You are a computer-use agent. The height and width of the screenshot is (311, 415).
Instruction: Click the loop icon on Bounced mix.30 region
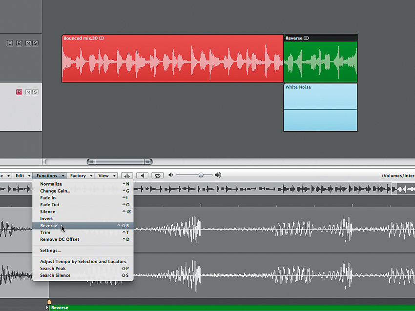point(102,39)
